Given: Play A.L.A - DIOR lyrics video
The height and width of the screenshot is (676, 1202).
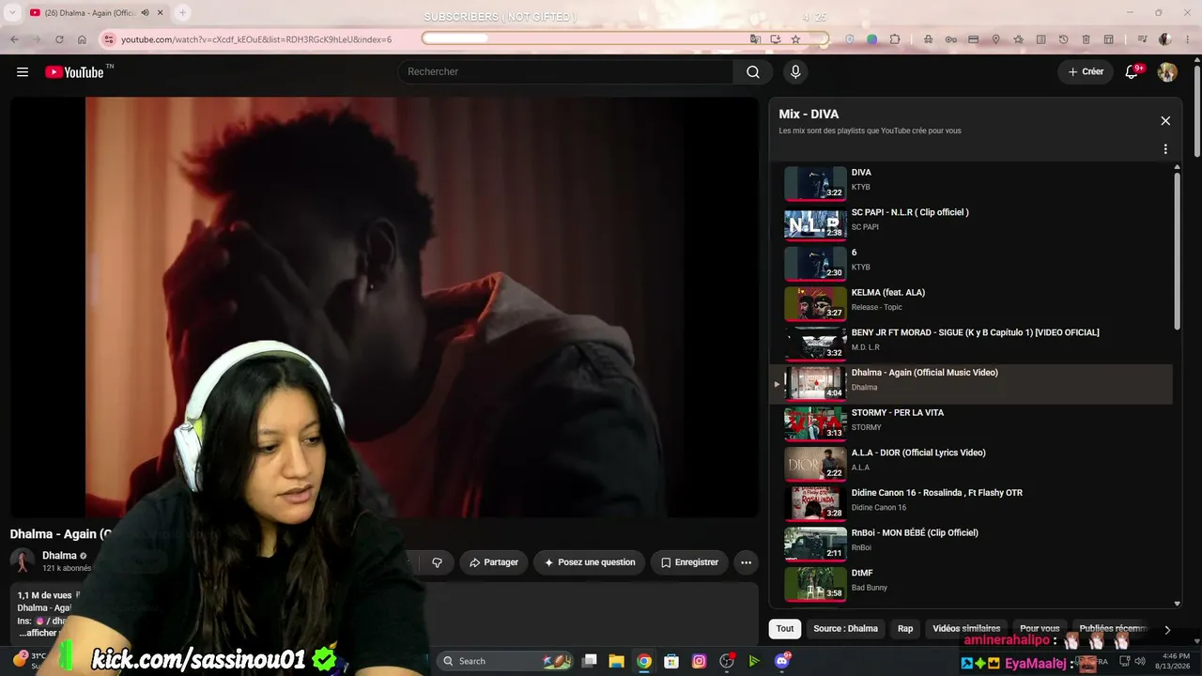Looking at the screenshot, I should pyautogui.click(x=971, y=463).
